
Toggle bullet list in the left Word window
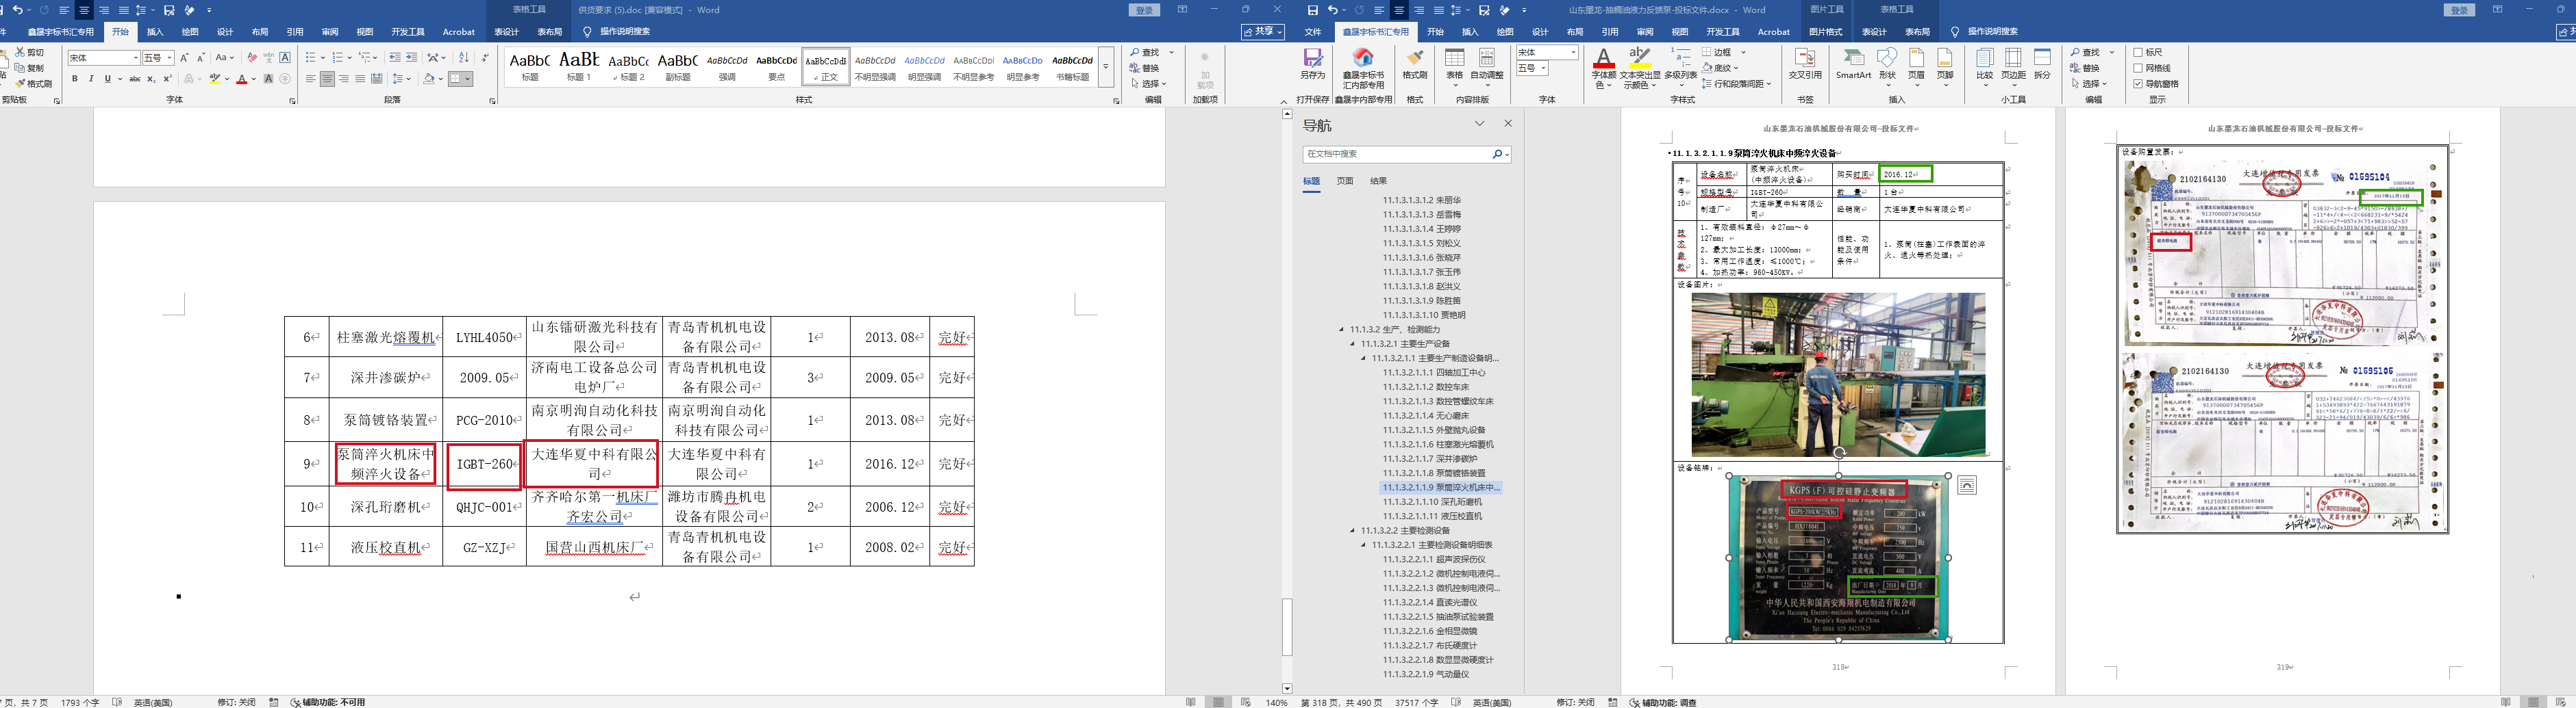point(310,58)
